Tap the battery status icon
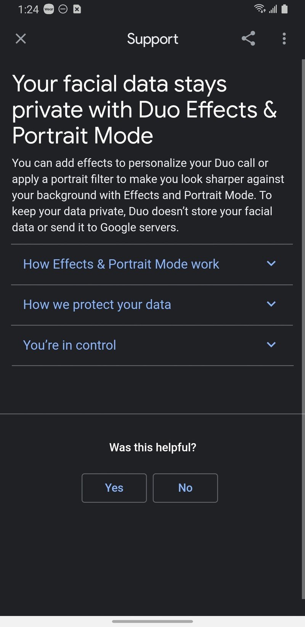Screen dimensions: 305x627 (x=284, y=9)
